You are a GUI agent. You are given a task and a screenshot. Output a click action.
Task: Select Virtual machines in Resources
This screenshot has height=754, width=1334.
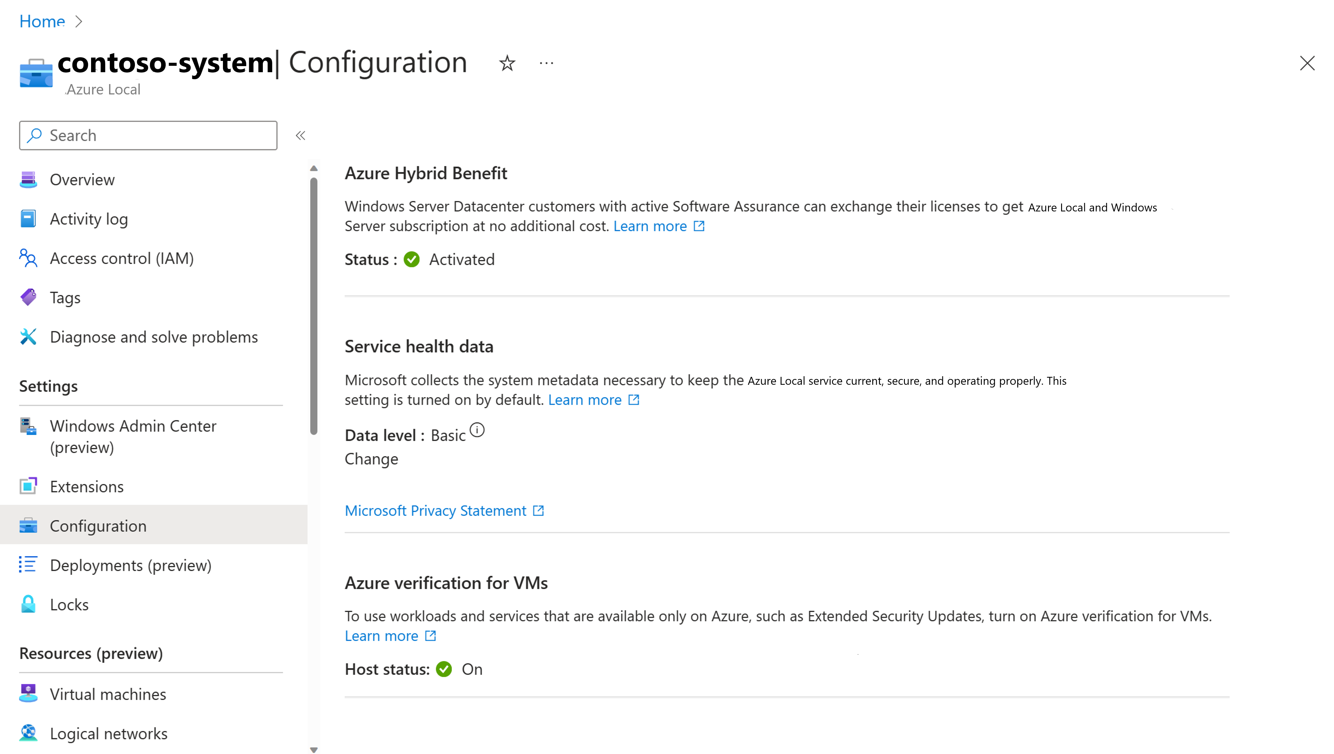click(x=108, y=695)
